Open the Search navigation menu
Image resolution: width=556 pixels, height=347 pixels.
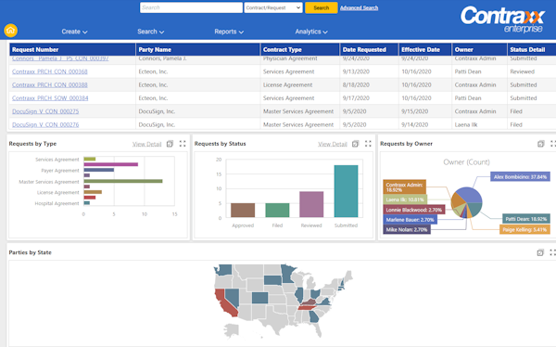click(151, 32)
